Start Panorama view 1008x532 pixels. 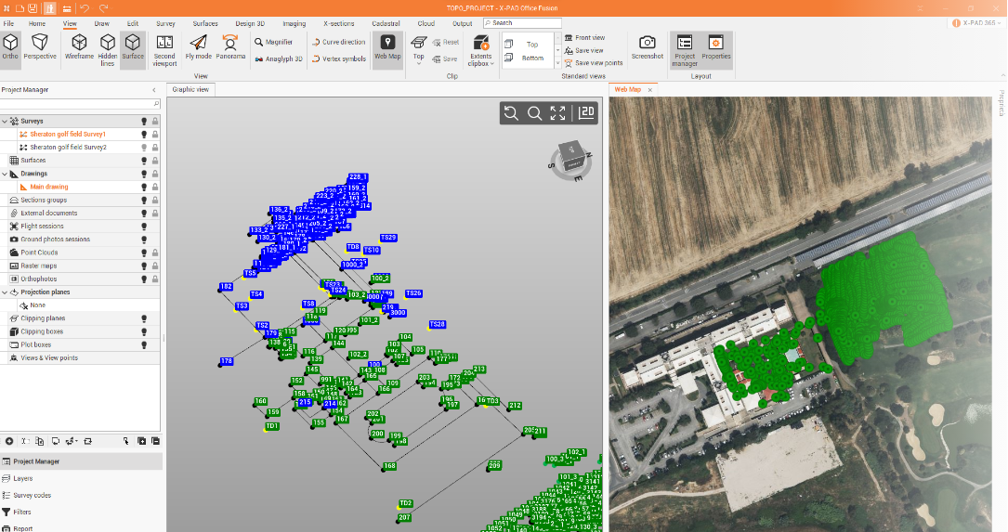tap(230, 47)
